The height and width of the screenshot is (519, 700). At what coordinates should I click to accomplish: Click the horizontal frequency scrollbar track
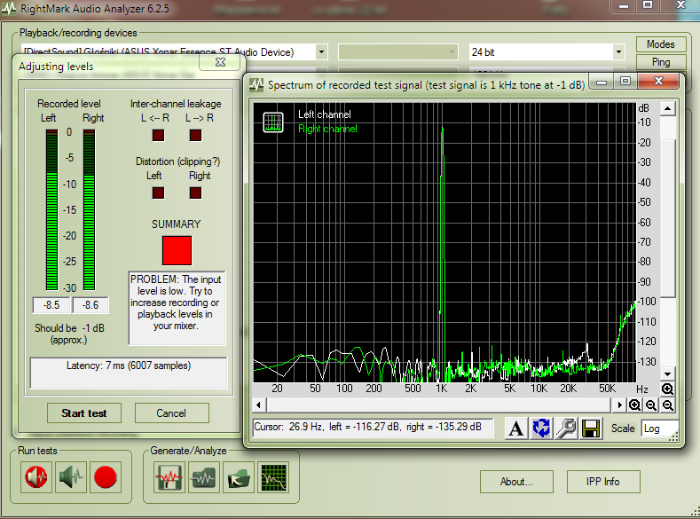(439, 405)
